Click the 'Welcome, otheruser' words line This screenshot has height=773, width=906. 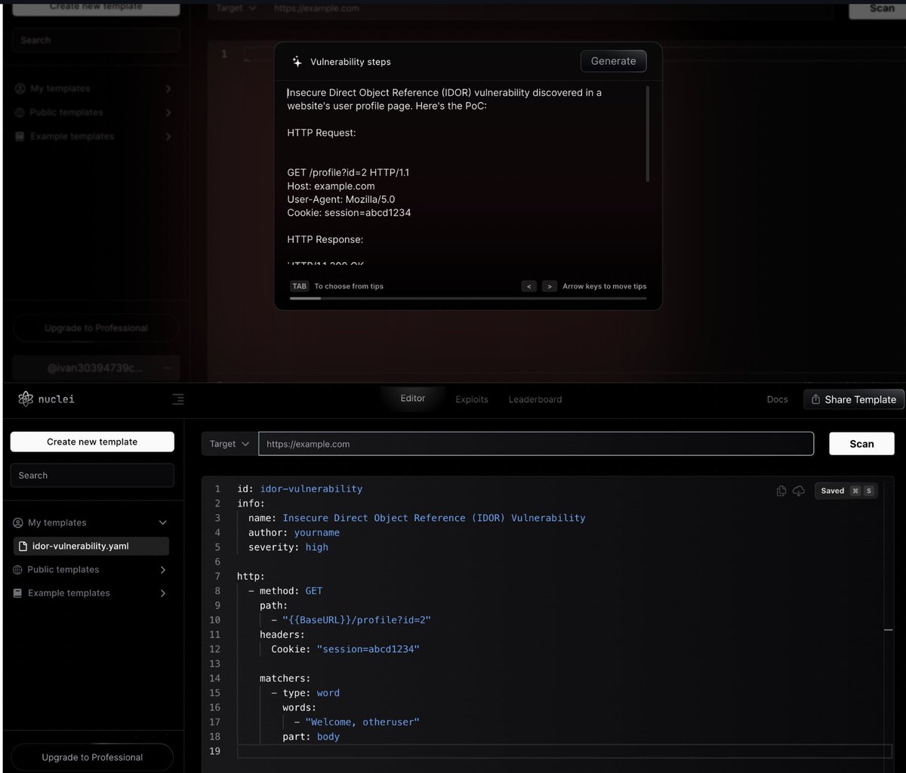(x=357, y=722)
